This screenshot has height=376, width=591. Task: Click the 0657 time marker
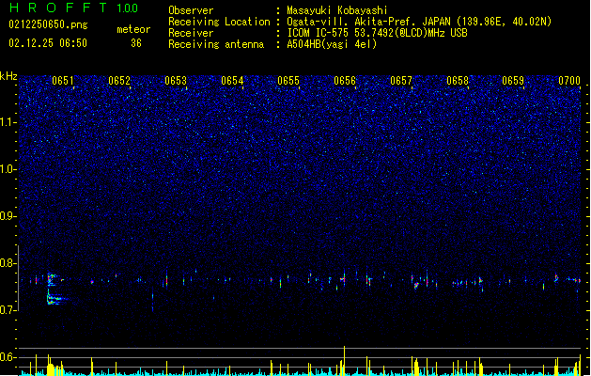pyautogui.click(x=401, y=81)
